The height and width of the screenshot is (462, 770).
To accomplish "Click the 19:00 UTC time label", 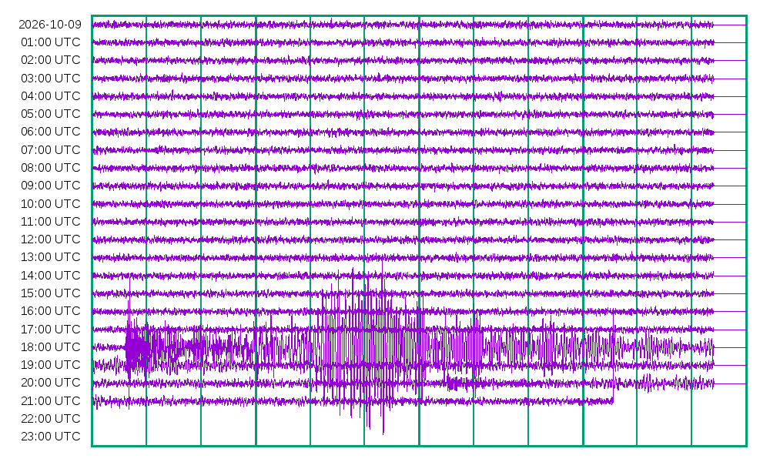I will click(51, 365).
